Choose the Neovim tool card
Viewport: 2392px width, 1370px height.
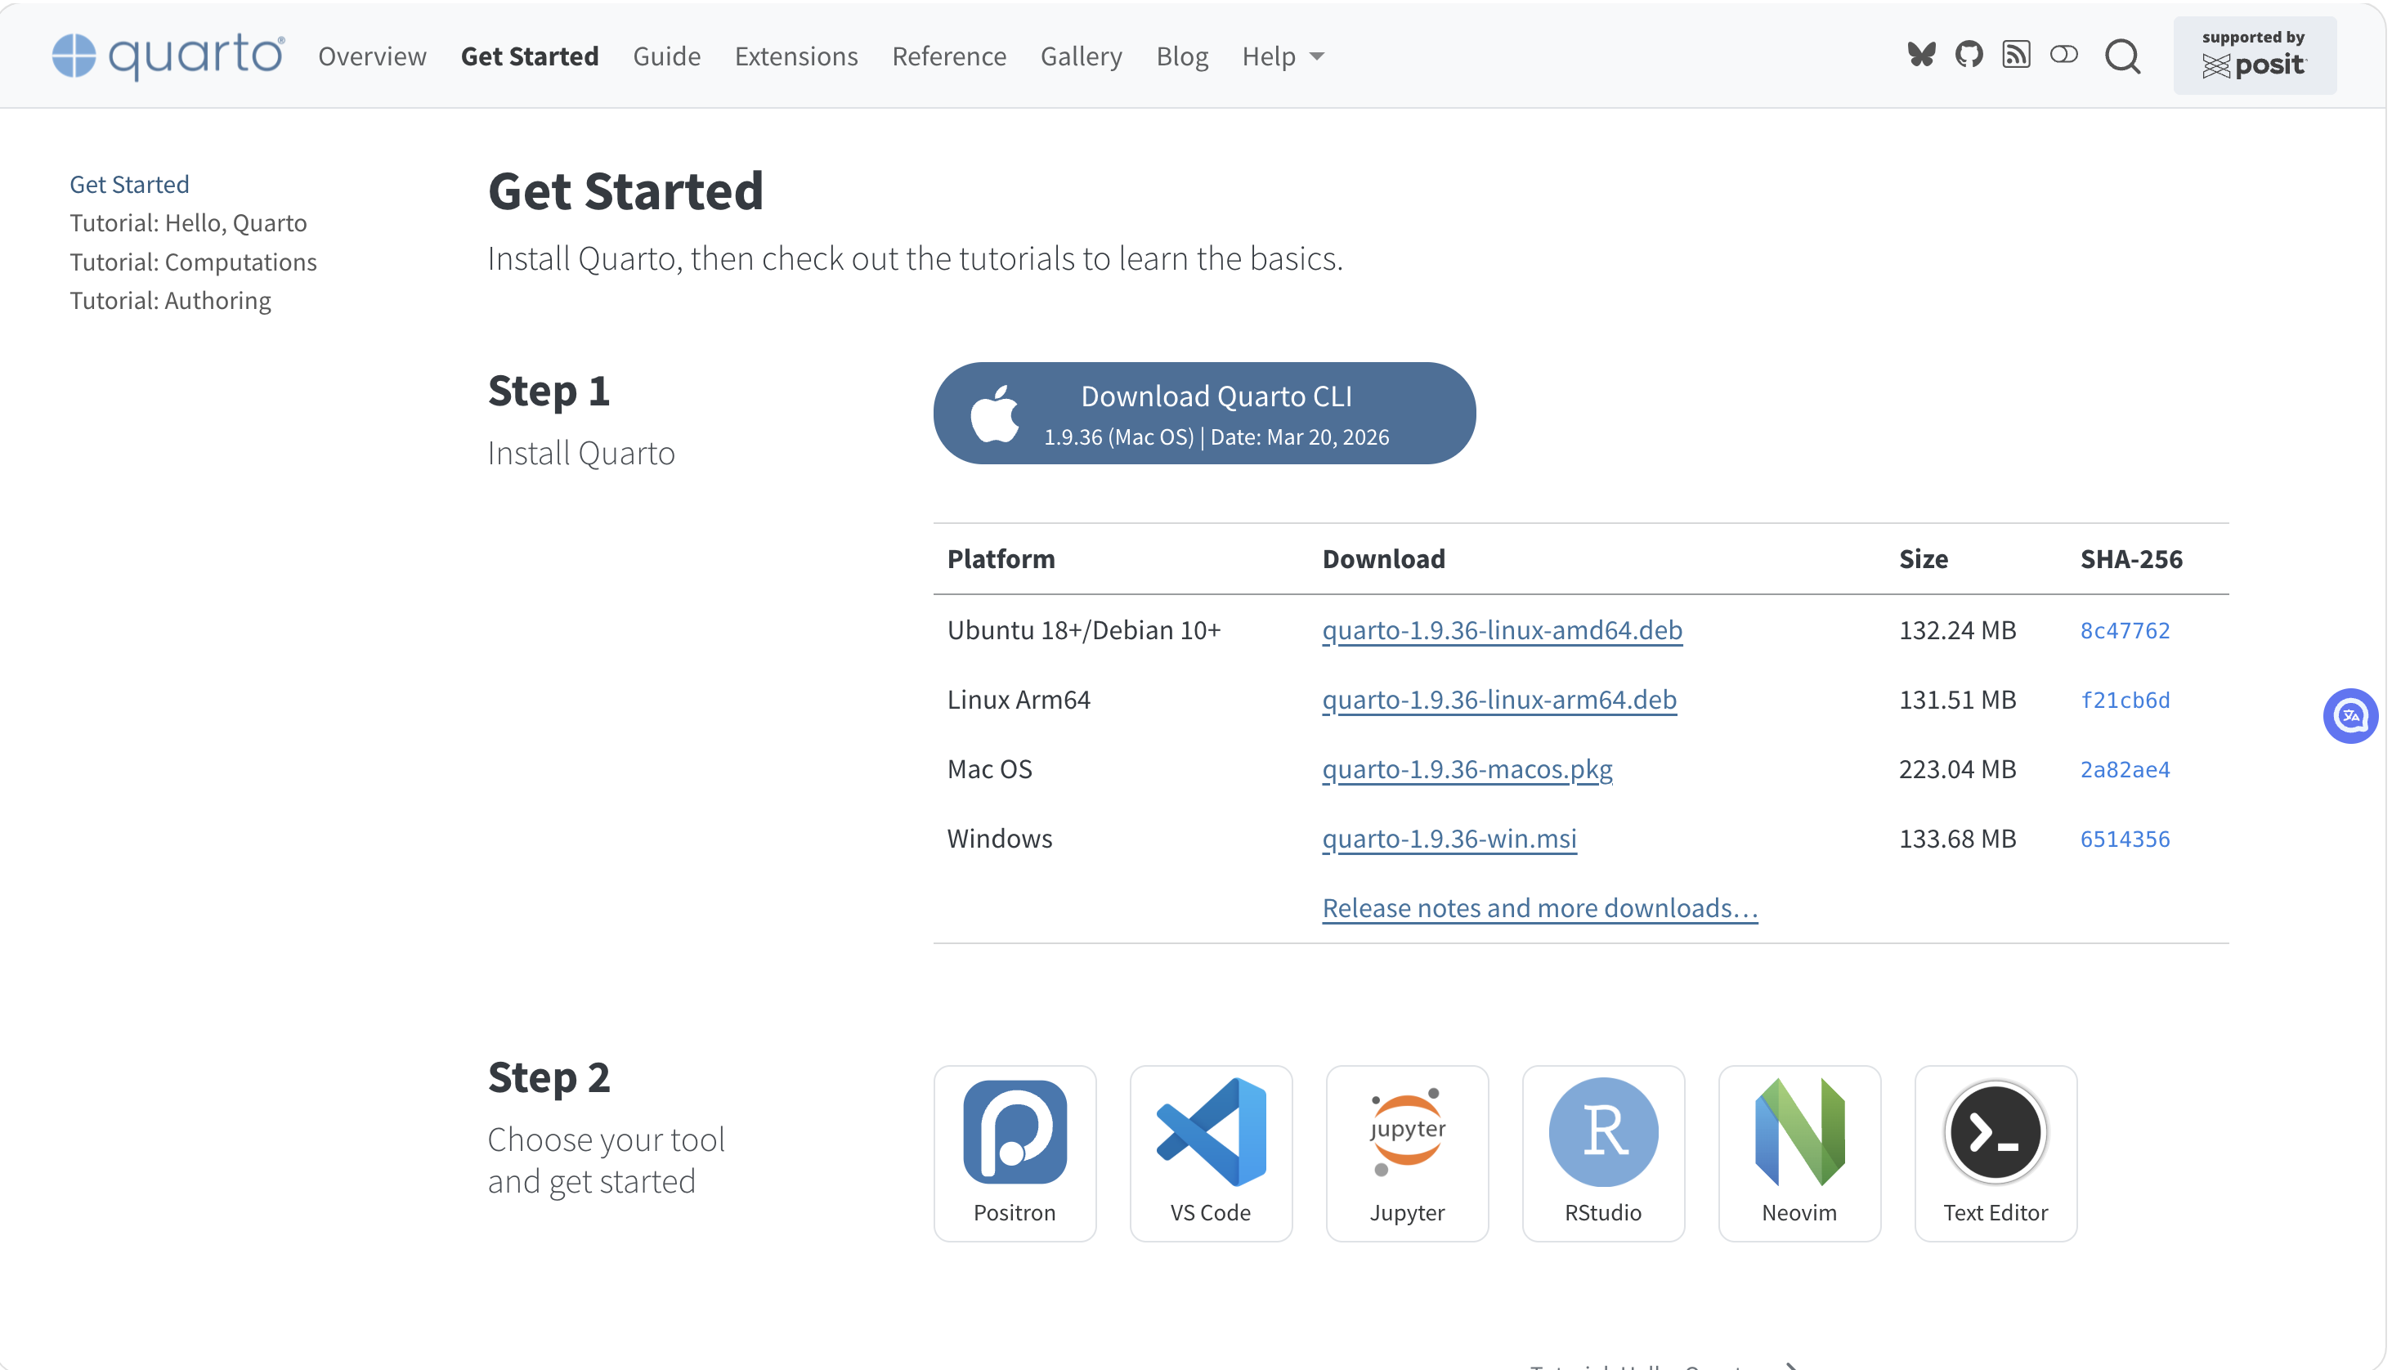[1799, 1153]
